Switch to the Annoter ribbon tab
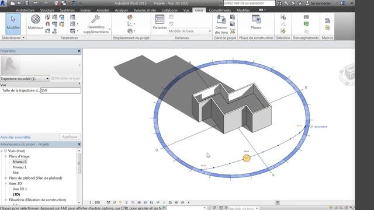This screenshot has height=210, width=374. click(103, 10)
